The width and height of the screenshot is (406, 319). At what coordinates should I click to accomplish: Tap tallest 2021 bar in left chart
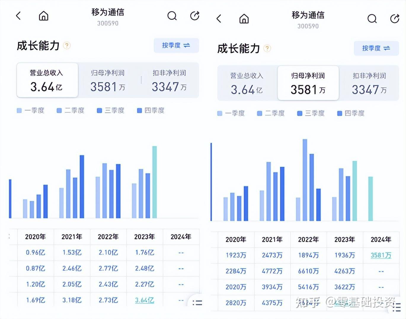point(82,186)
